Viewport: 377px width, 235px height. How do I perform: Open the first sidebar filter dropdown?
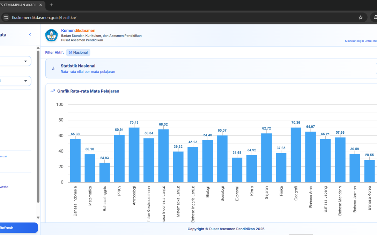point(15,61)
